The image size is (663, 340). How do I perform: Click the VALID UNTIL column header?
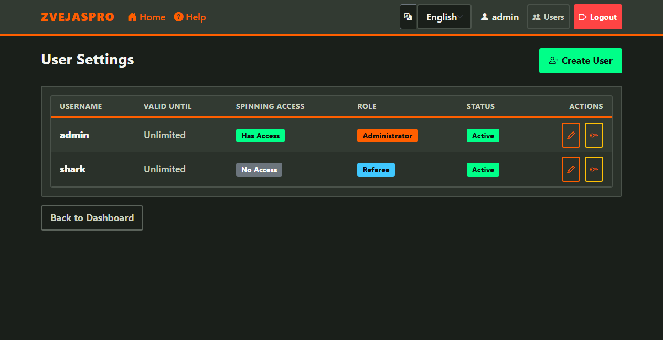coord(168,106)
